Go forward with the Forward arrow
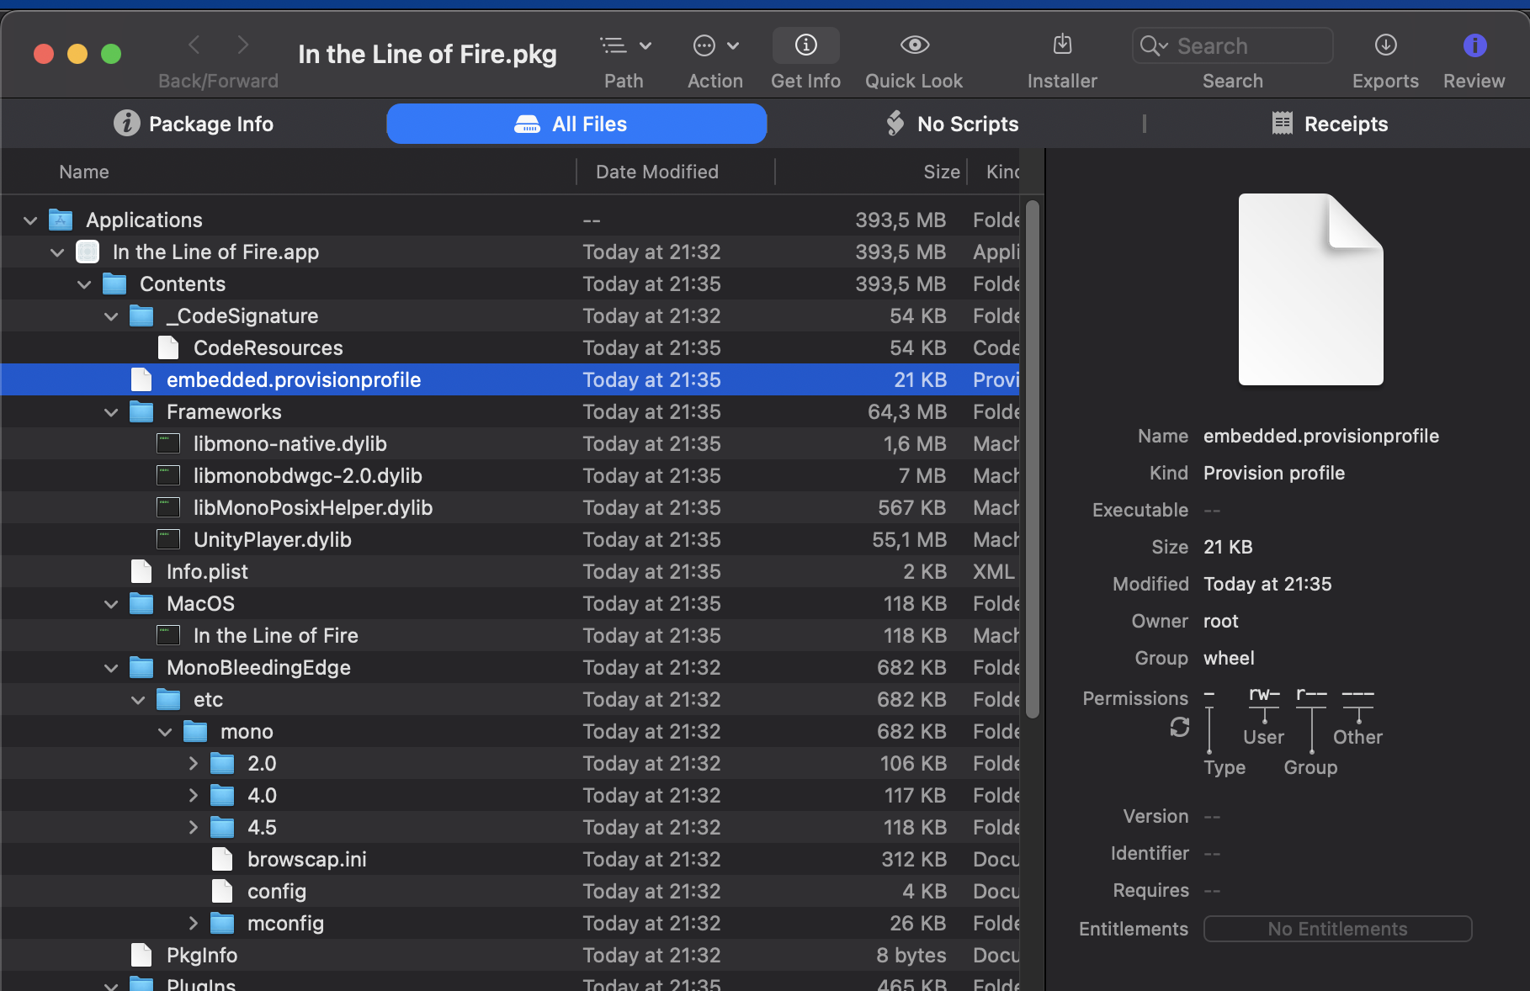The image size is (1530, 991). 243,45
